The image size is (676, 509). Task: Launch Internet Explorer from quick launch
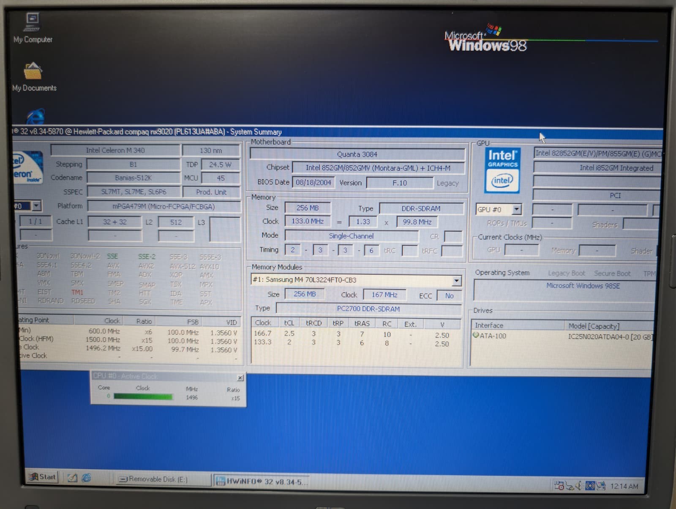coord(86,478)
